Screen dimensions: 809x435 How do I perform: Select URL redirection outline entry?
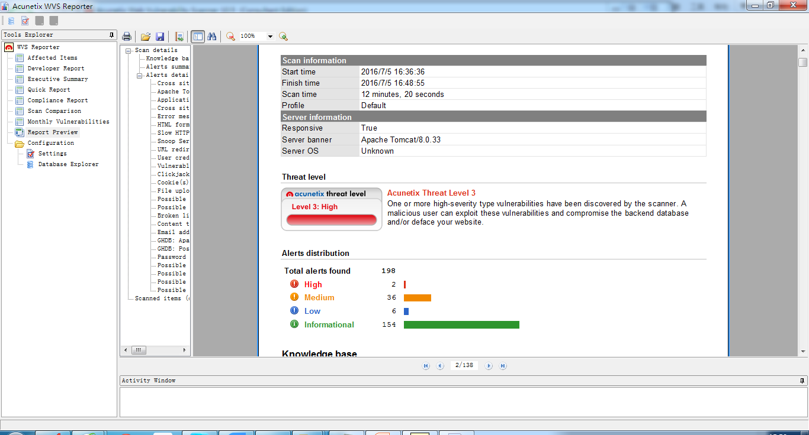173,150
